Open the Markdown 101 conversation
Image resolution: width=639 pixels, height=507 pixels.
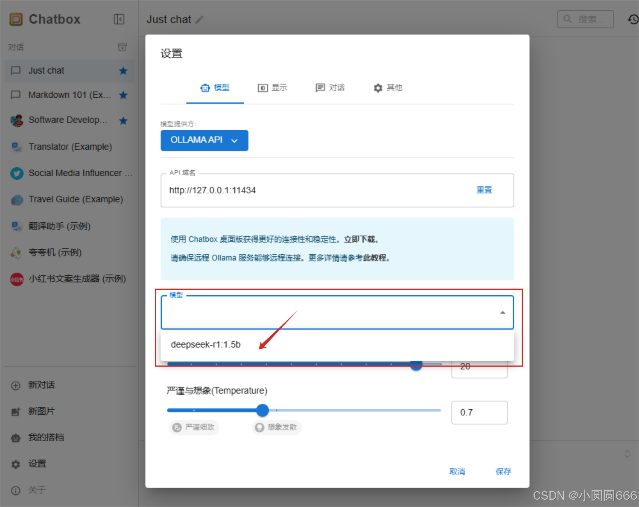(69, 95)
